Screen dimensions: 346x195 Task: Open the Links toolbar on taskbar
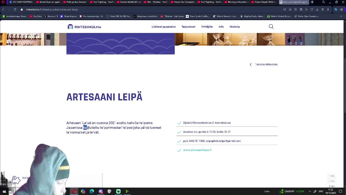pos(267,191)
